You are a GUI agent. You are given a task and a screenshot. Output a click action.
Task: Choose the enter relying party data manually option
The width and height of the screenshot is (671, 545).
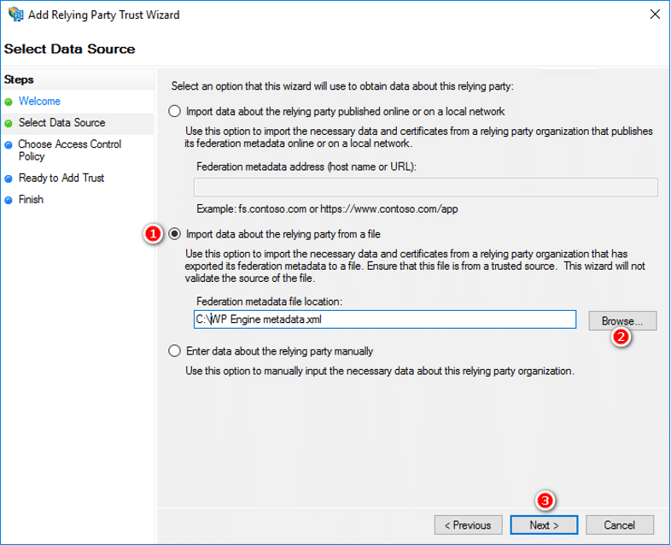click(176, 351)
